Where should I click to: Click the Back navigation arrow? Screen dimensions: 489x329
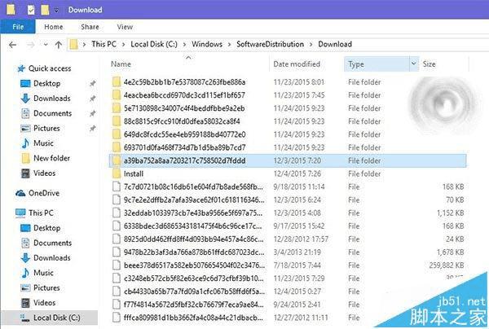(x=12, y=45)
